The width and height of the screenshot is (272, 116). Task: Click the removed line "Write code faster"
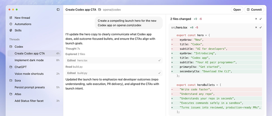pos(216,89)
